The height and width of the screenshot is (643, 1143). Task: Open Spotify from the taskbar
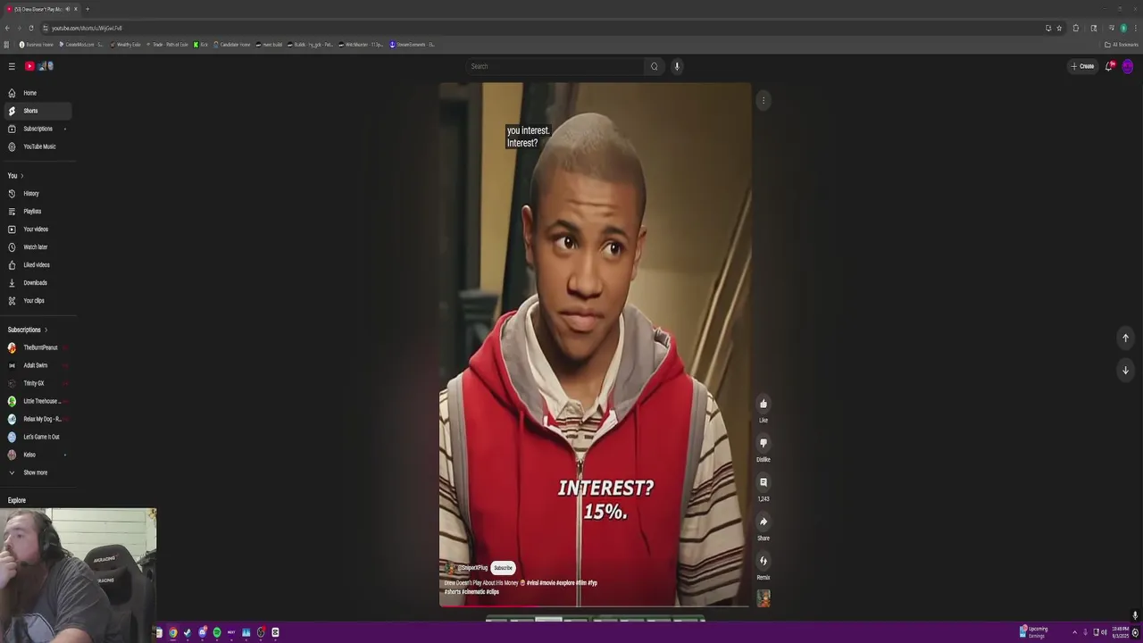[x=216, y=632]
